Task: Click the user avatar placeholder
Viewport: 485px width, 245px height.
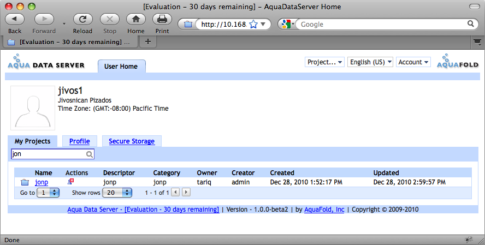Action: pos(33,108)
